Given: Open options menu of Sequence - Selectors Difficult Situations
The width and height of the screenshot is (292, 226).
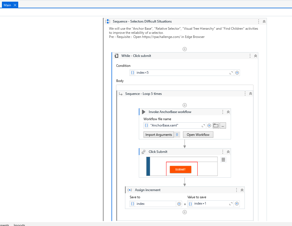Looking at the screenshot, I should click(258, 21).
